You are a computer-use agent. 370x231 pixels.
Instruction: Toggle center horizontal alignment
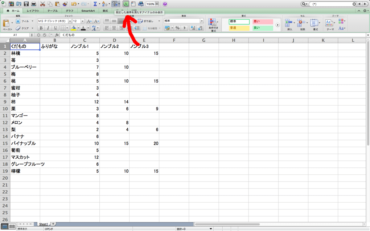(x=114, y=28)
